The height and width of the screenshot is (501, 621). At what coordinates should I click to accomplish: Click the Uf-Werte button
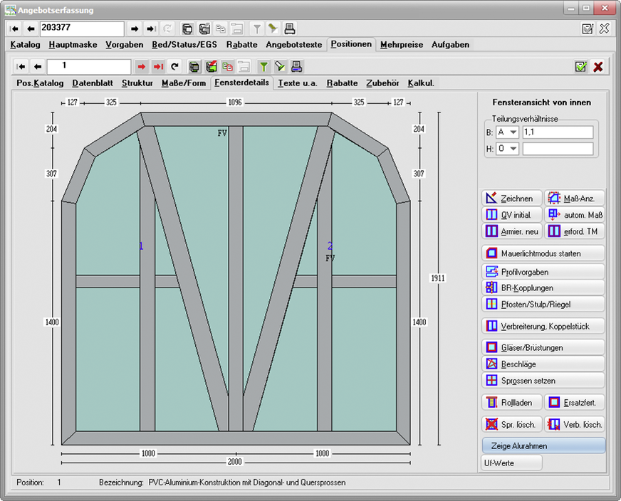tap(511, 463)
